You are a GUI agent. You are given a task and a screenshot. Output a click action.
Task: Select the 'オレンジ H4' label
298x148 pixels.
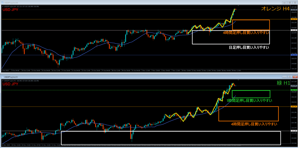point(275,8)
